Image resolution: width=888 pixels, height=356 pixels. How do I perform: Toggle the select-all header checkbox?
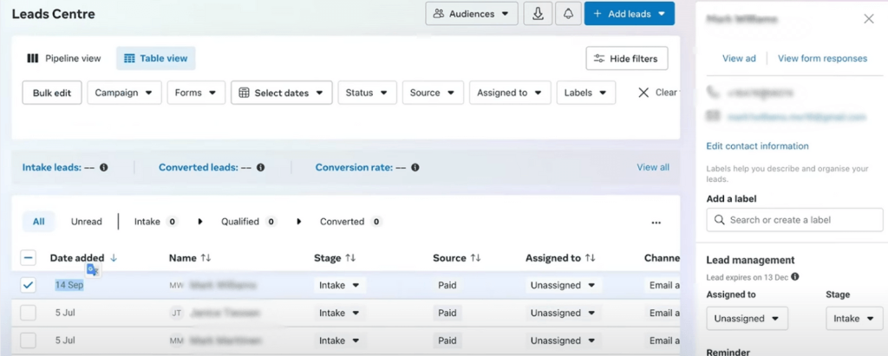point(29,258)
